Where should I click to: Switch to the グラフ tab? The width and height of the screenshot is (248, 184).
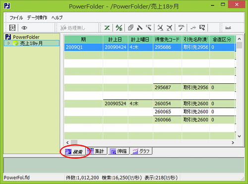tap(141, 151)
